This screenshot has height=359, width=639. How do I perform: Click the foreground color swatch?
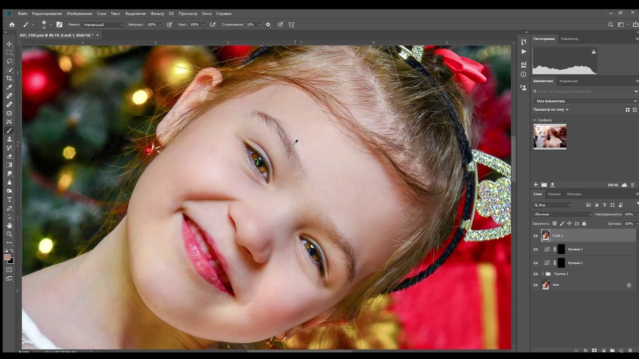[x=7, y=257]
